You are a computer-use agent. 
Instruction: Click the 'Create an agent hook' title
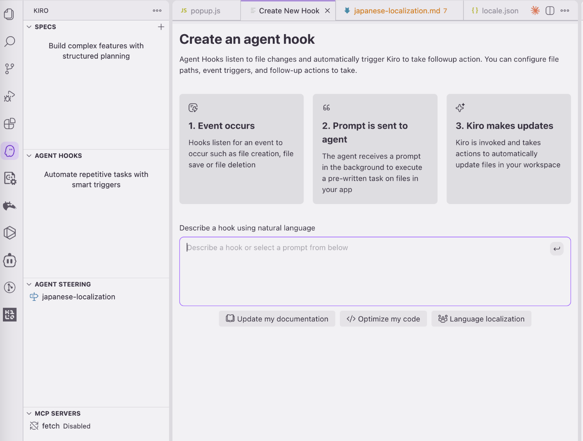[247, 39]
